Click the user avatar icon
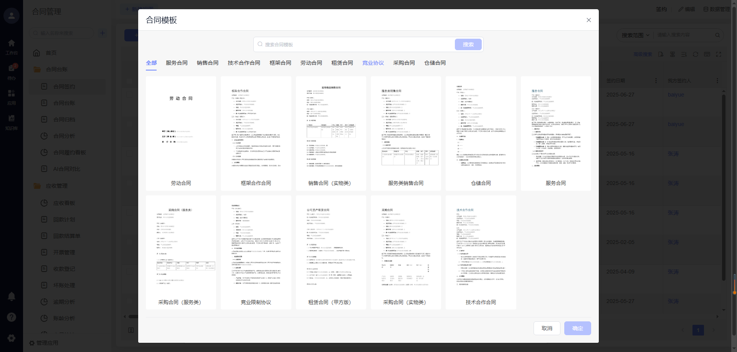Screen dimensions: 737x352 (12, 16)
